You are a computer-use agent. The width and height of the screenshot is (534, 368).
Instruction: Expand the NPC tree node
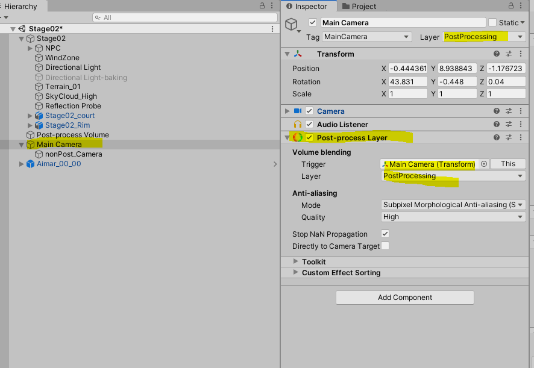pyautogui.click(x=30, y=48)
